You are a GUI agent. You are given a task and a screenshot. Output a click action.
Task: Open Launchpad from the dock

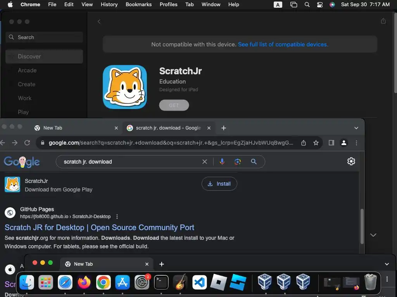point(46,282)
